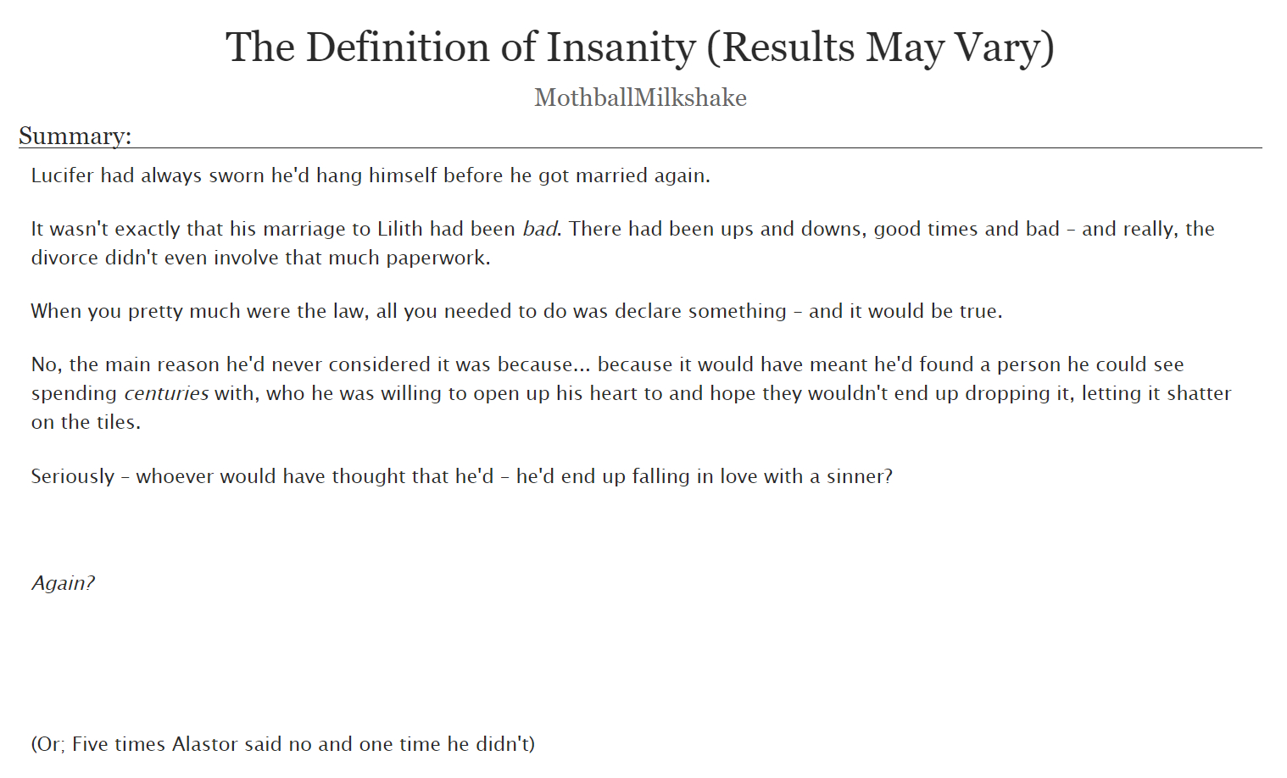Viewport: 1287px width, 778px height.
Task: Click the italic word 'bad'
Action: click(x=540, y=229)
